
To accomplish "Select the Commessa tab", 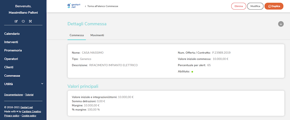I will click(x=77, y=35).
